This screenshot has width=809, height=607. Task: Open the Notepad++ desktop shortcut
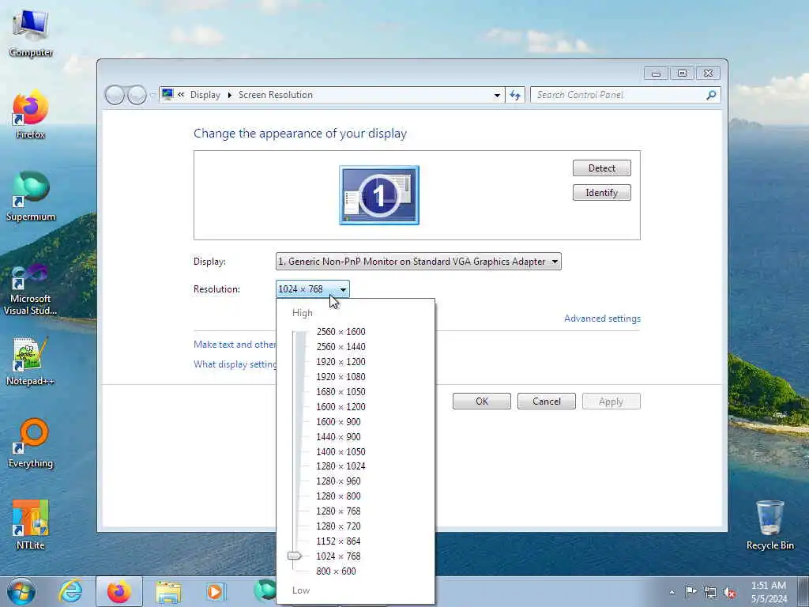[x=31, y=361]
